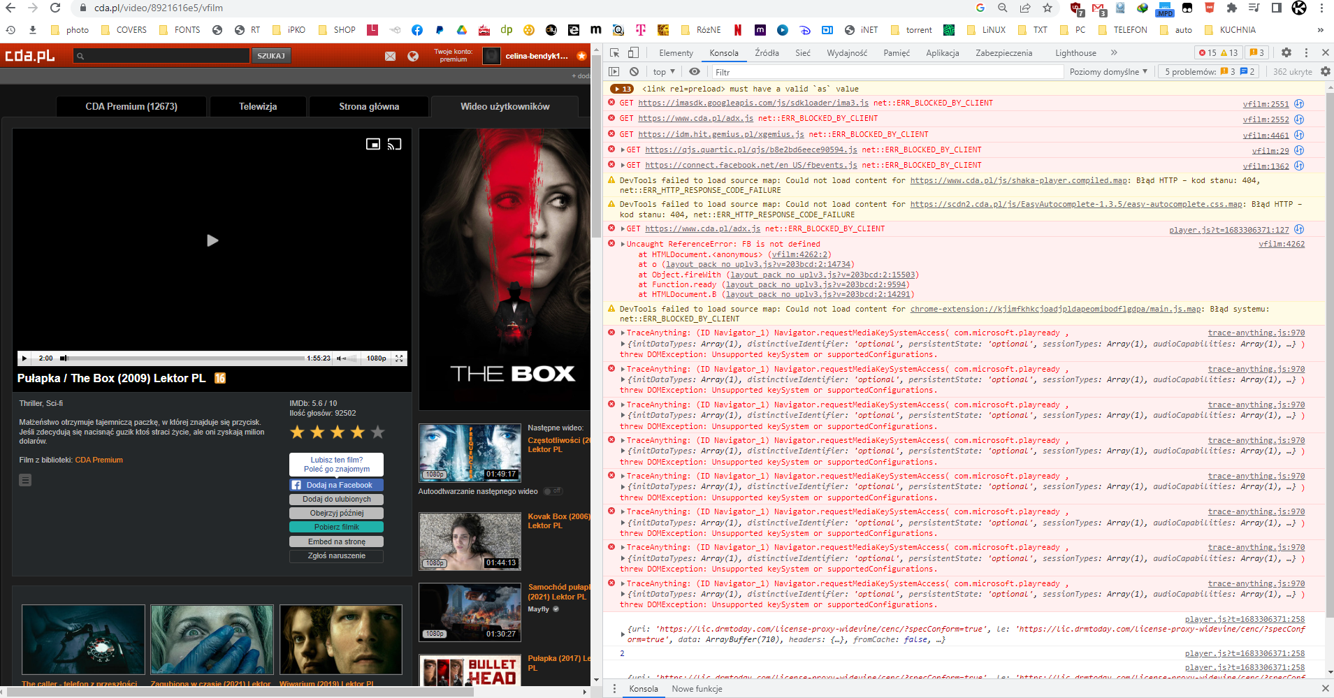
Task: Open the Chrome downloads bookmark icon
Action: [33, 30]
